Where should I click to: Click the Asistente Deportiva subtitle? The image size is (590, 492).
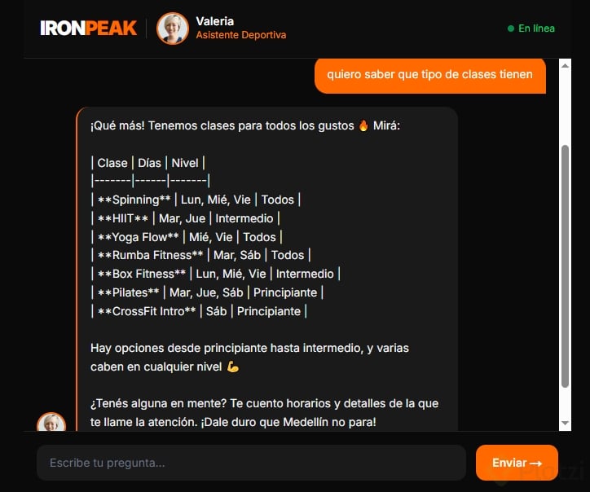click(241, 35)
